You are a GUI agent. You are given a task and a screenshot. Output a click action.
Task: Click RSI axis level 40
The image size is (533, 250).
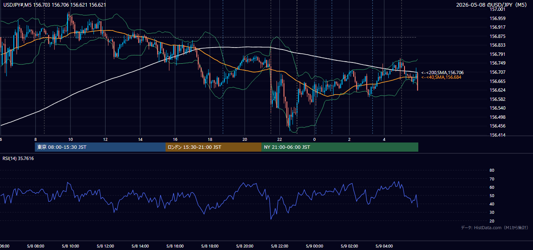(x=492, y=204)
